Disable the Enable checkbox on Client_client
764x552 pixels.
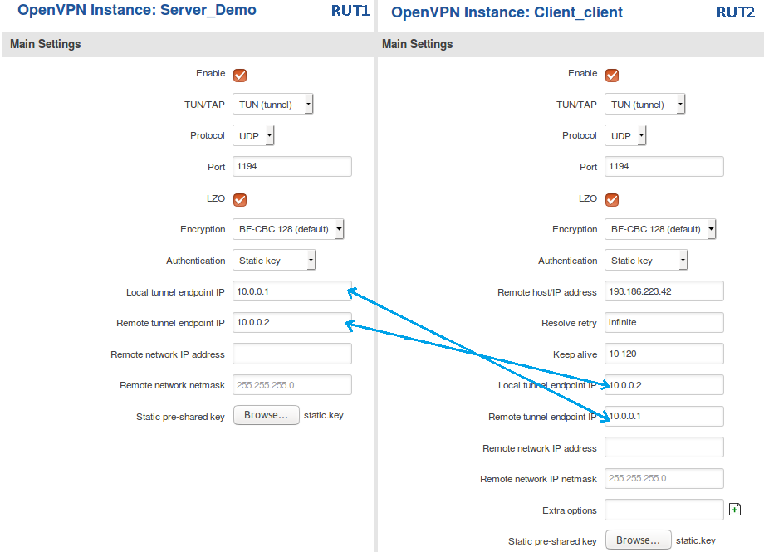[x=611, y=74]
